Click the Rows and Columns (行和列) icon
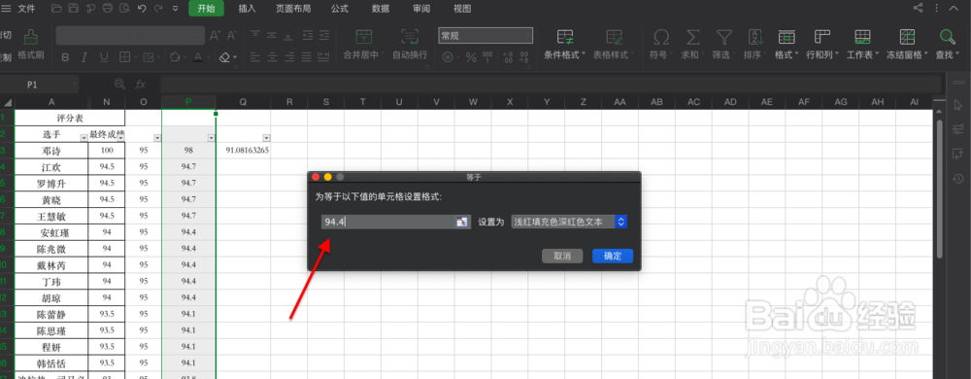This screenshot has height=379, width=971. (822, 37)
